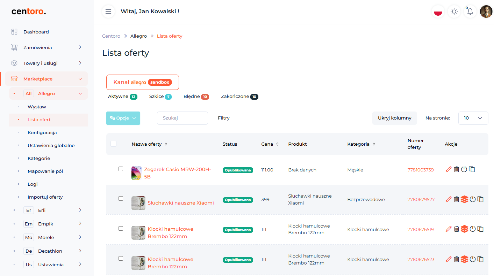
Task: Open the Zakończone tab
Action: tap(239, 97)
